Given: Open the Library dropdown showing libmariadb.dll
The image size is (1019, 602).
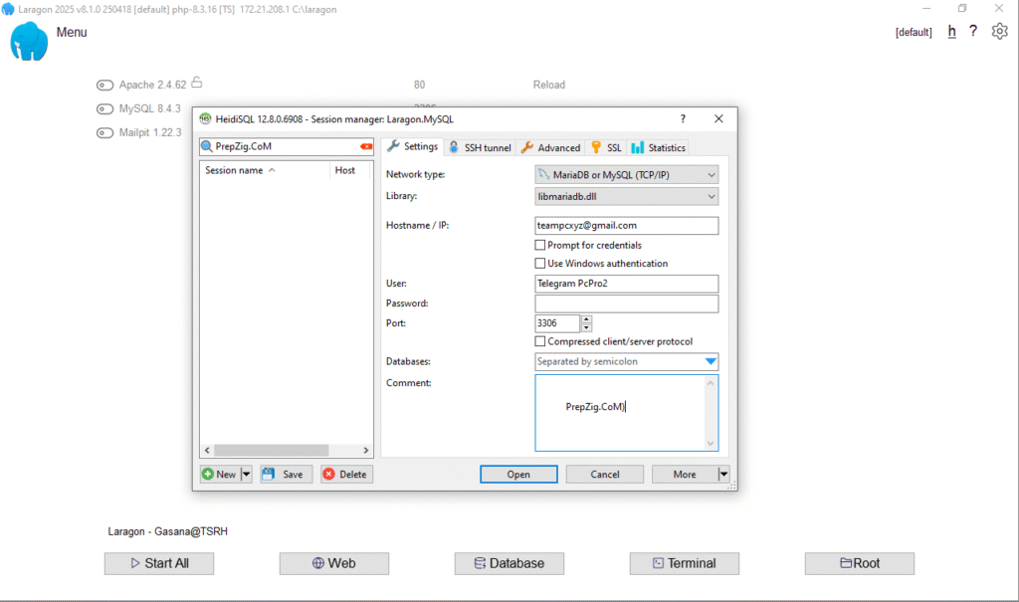Looking at the screenshot, I should pyautogui.click(x=713, y=196).
